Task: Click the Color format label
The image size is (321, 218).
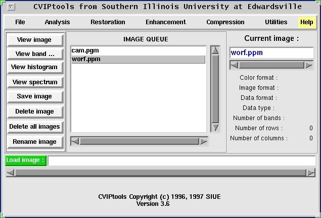Action: [258, 78]
